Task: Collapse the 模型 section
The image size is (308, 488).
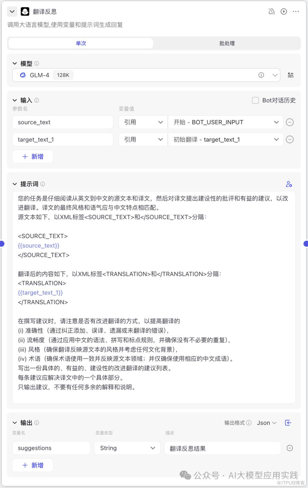Action: [15, 63]
